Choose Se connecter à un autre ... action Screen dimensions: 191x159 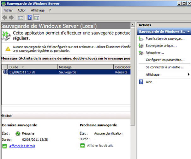(x=165, y=67)
